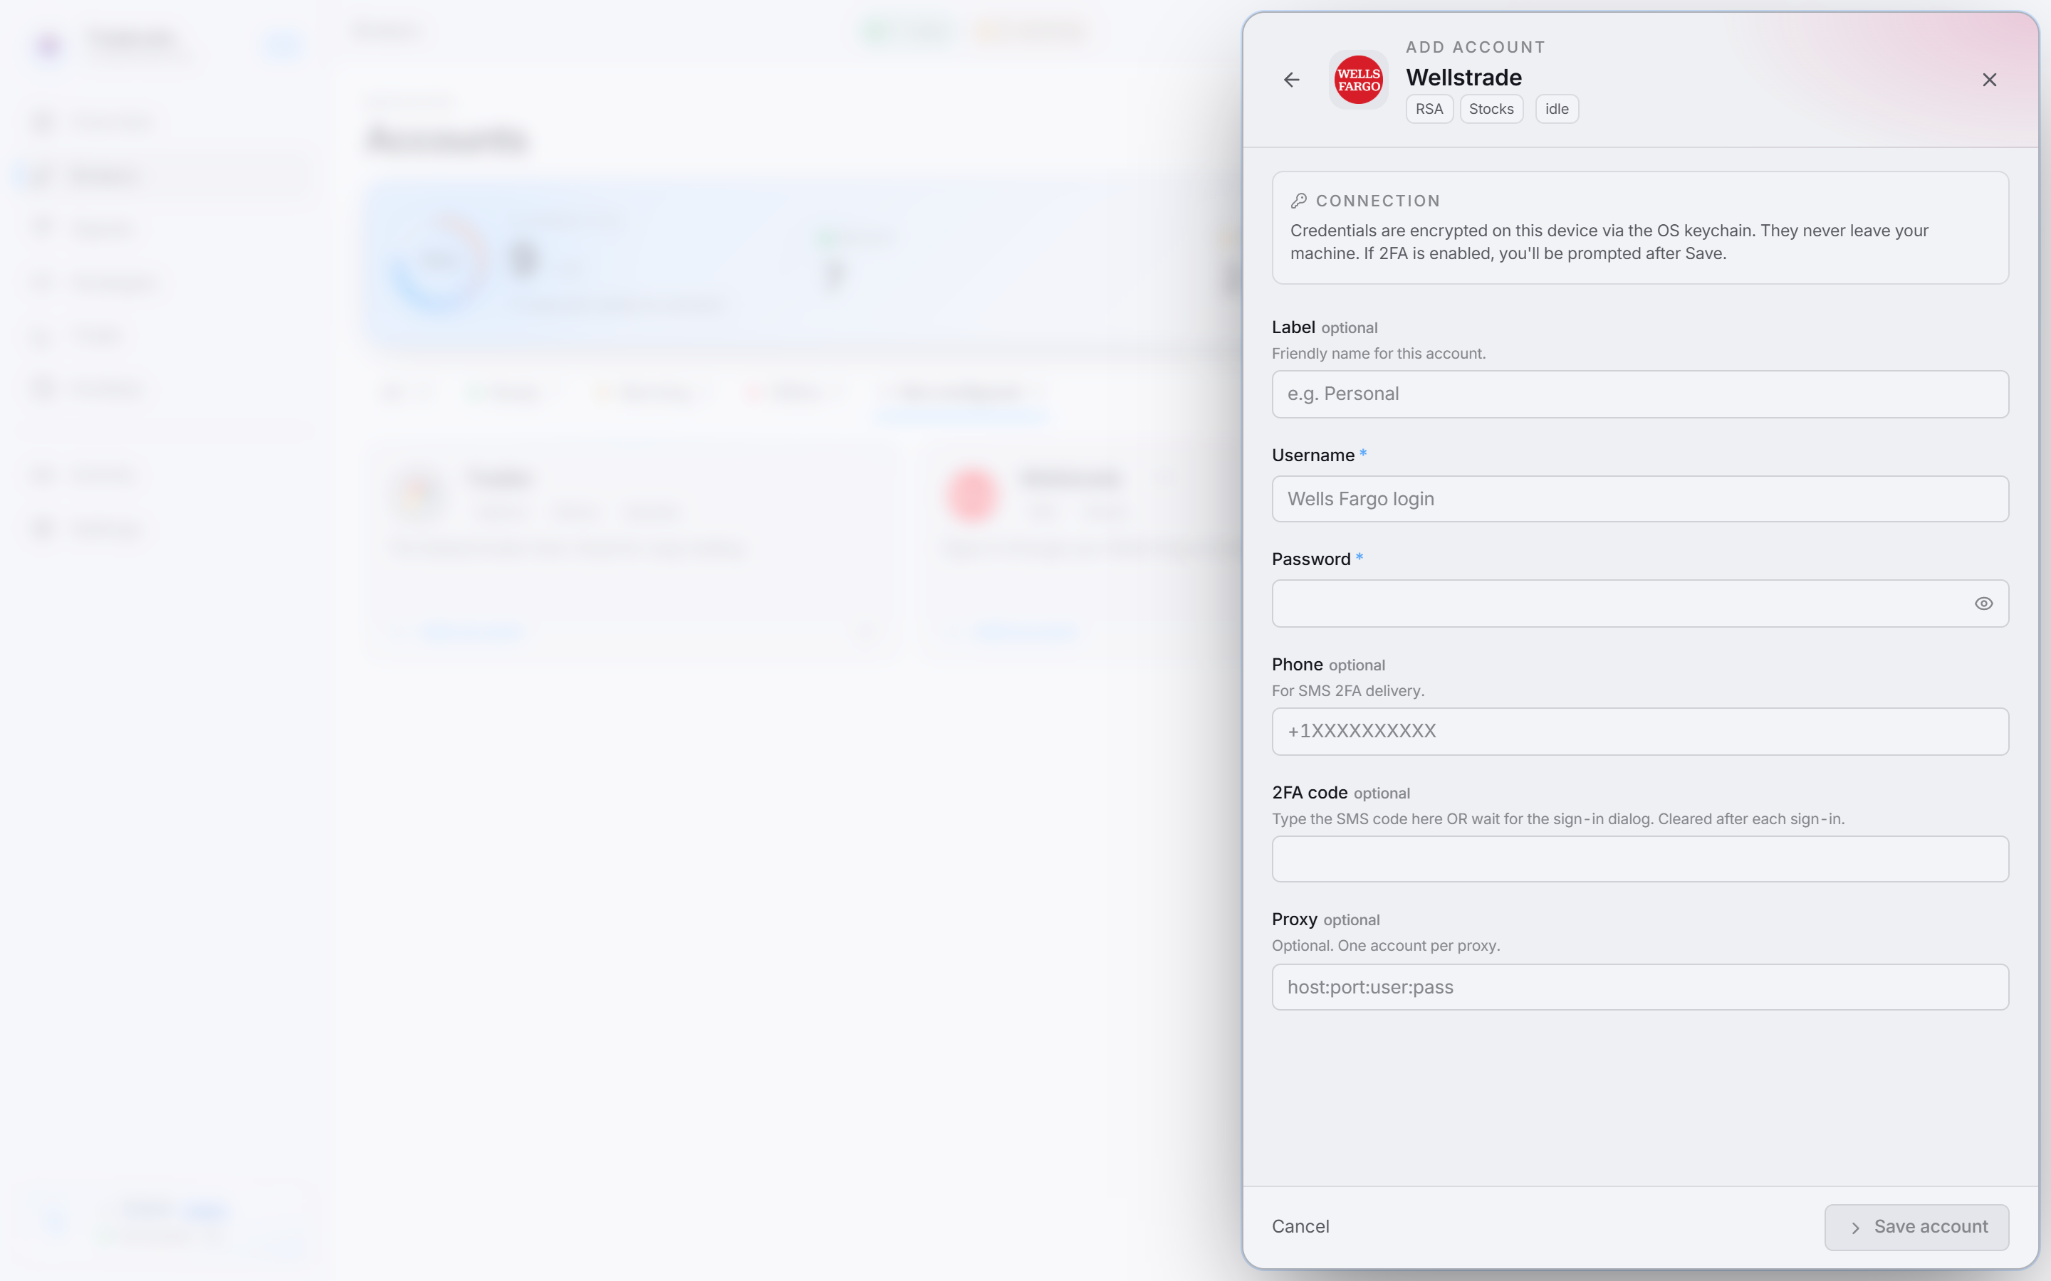Click the Proxy label text
2051x1281 pixels.
(x=1294, y=920)
